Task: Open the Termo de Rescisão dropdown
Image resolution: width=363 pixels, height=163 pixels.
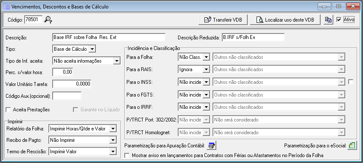Action: pos(83,152)
